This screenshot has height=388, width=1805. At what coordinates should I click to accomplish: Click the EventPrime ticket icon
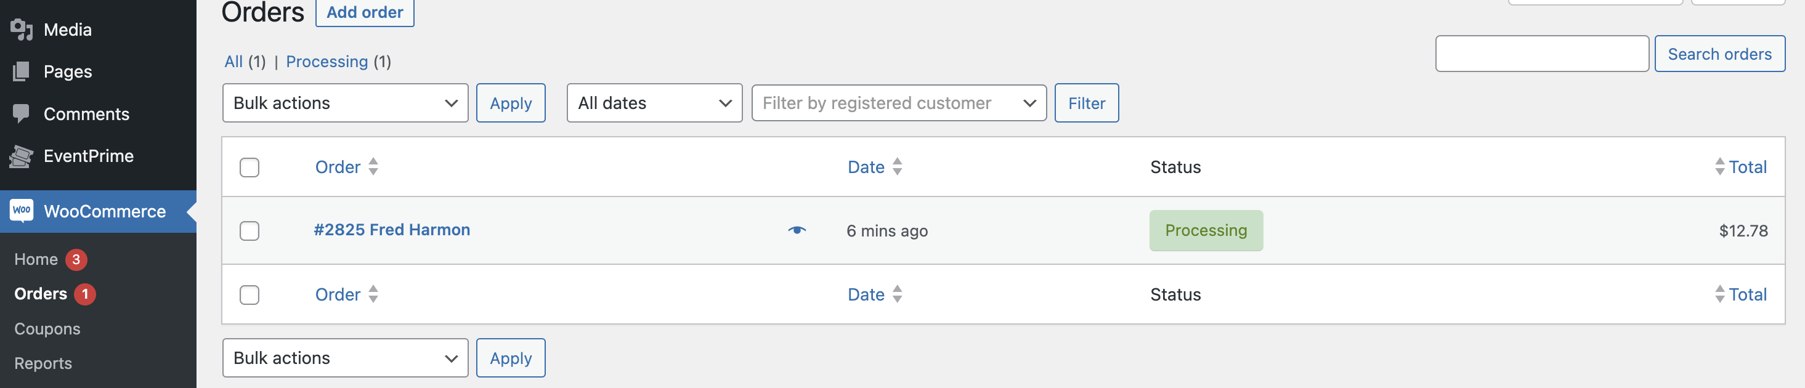pos(22,156)
